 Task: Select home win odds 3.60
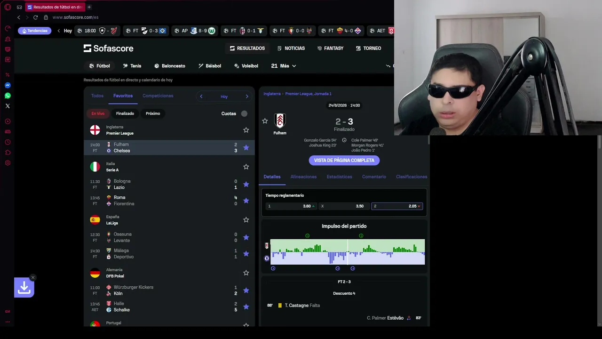click(291, 206)
